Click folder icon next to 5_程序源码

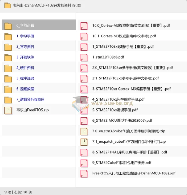8,79
